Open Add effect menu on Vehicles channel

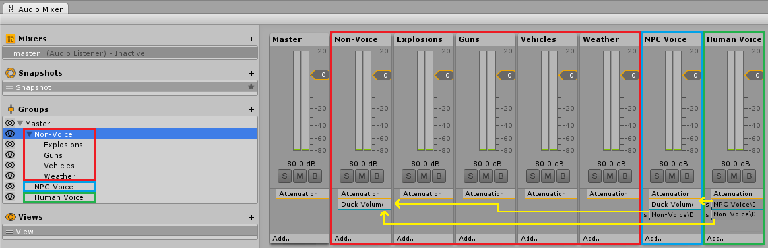[x=548, y=239]
